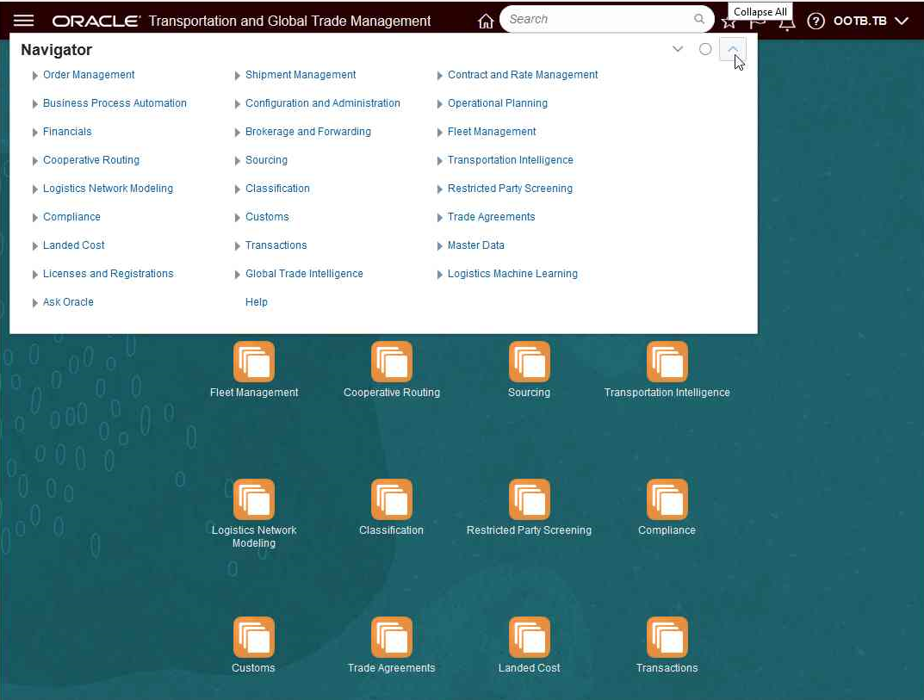Image resolution: width=924 pixels, height=700 pixels.
Task: Open Transactions in the Navigator list
Action: pos(276,245)
